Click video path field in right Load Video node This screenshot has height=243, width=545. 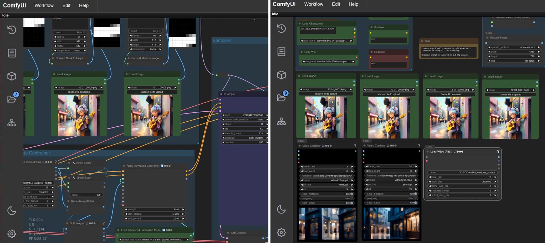pyautogui.click(x=462, y=172)
